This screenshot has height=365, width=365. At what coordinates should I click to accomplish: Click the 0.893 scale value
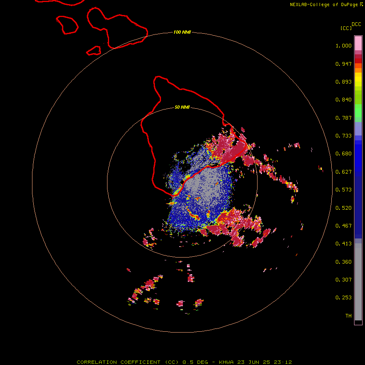point(344,82)
